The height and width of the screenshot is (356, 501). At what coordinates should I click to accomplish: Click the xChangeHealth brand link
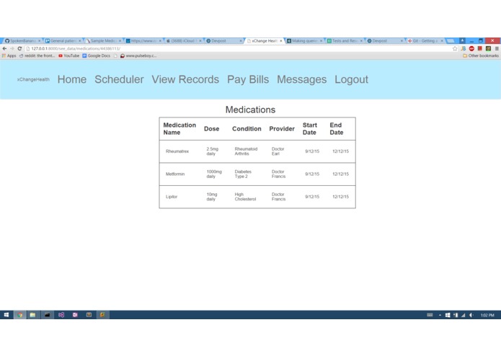pos(33,79)
